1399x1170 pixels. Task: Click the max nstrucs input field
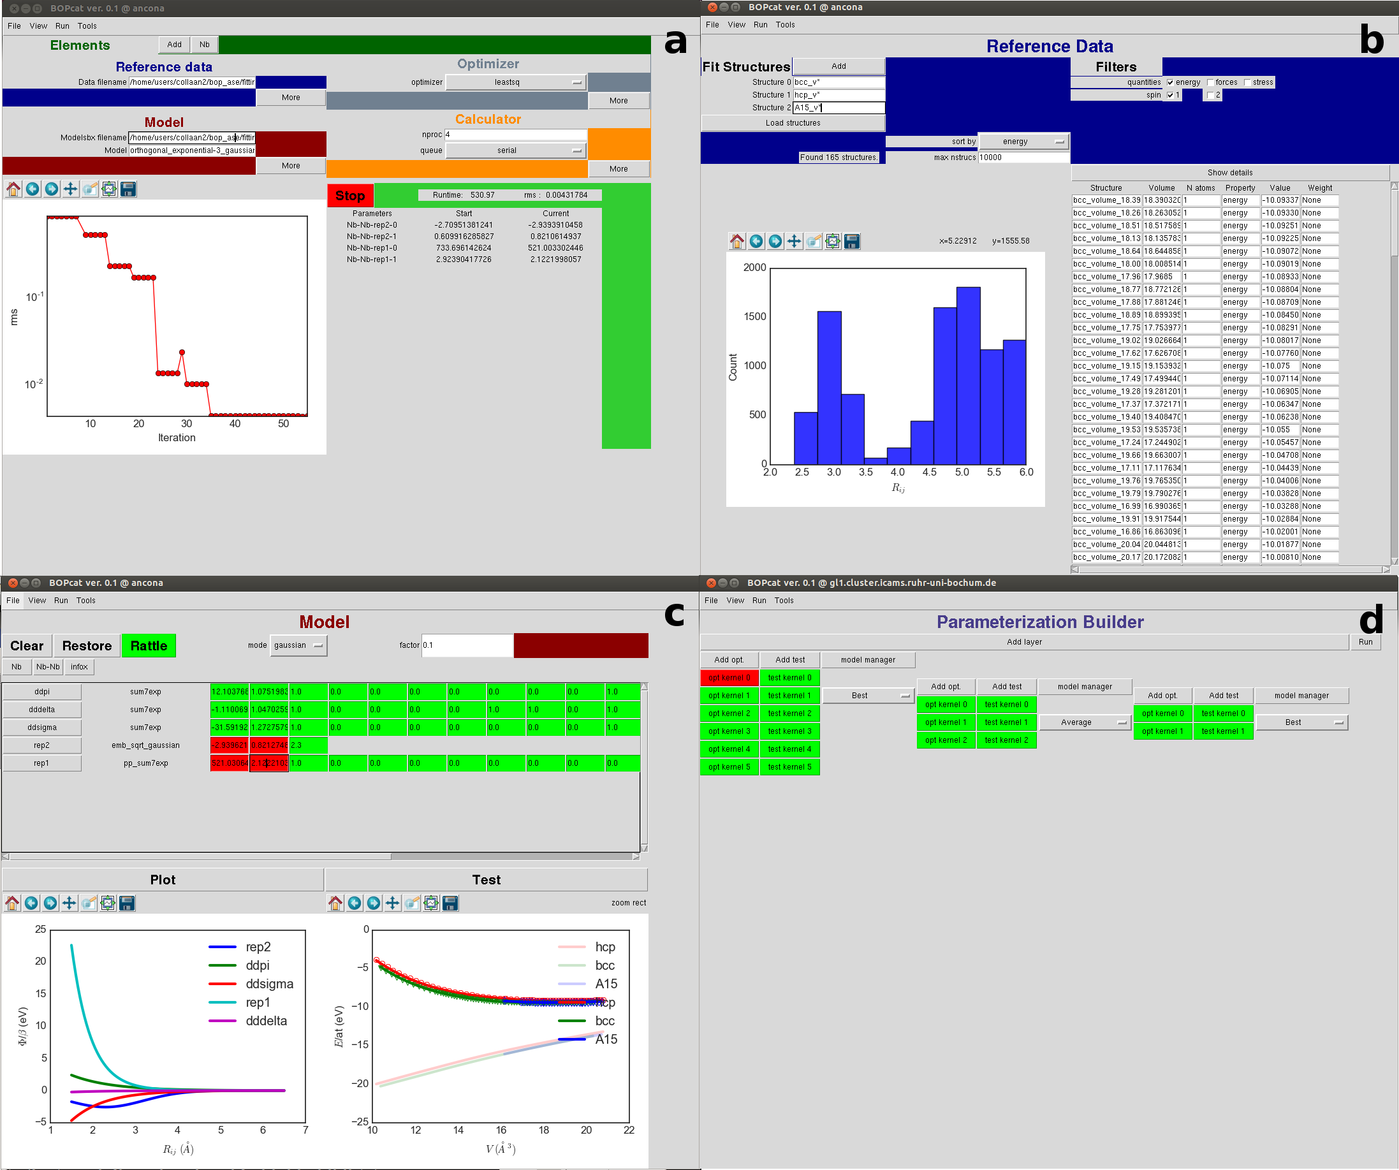click(x=1023, y=158)
